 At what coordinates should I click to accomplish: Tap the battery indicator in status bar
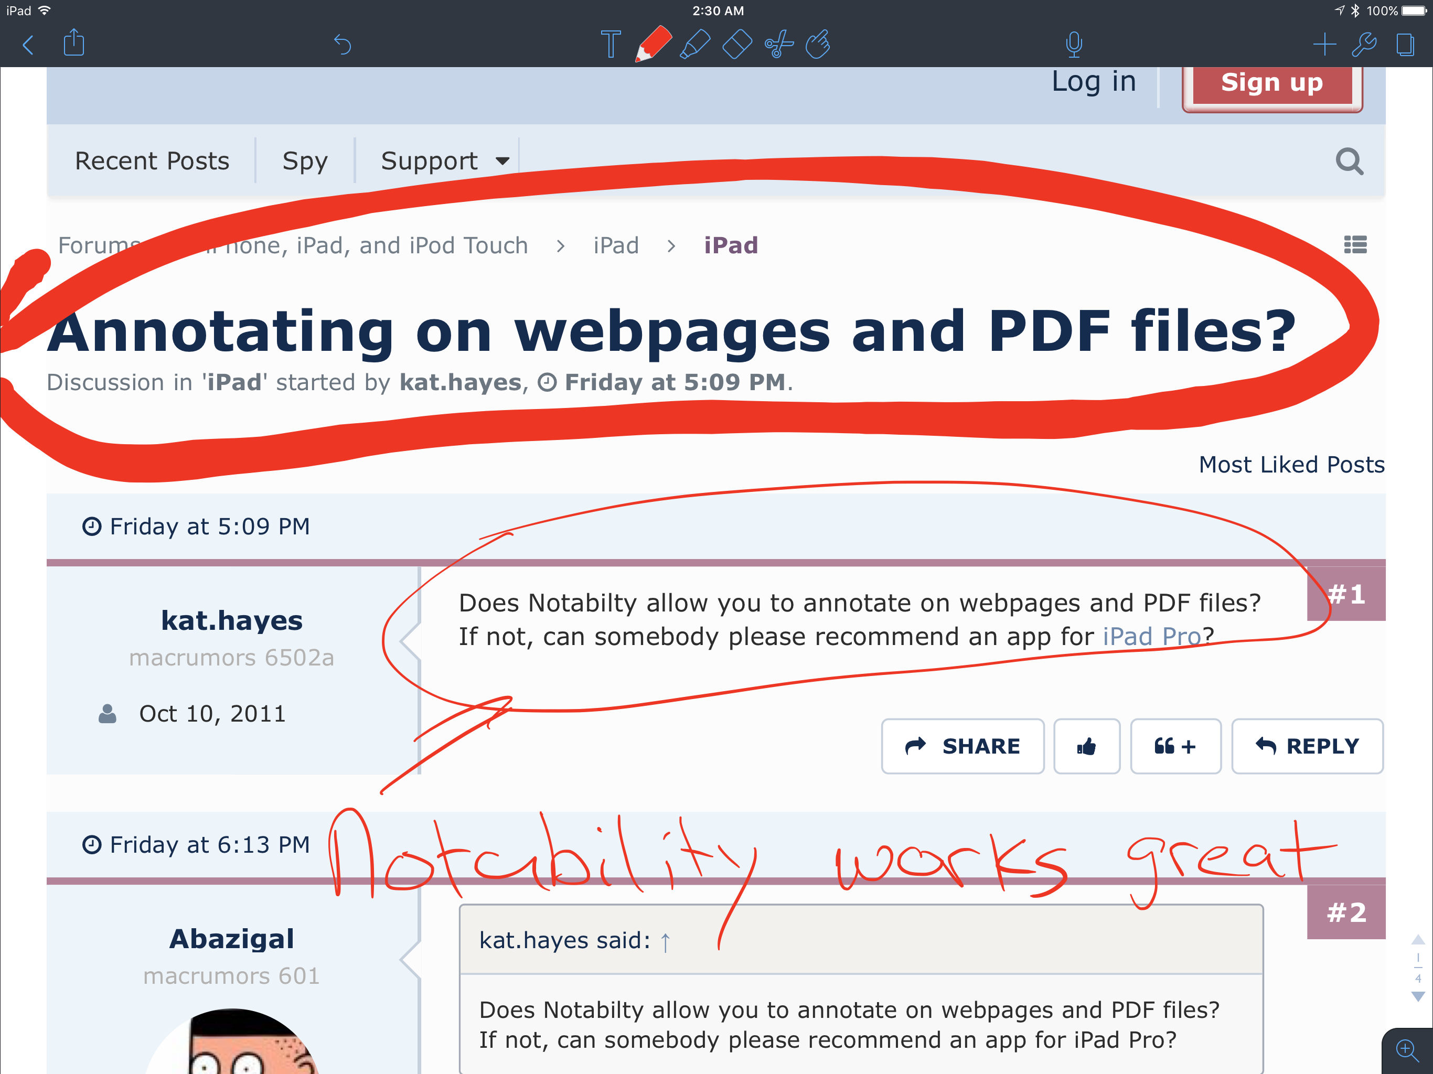[x=1413, y=10]
